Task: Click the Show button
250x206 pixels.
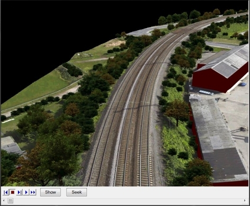Action: (x=50, y=192)
